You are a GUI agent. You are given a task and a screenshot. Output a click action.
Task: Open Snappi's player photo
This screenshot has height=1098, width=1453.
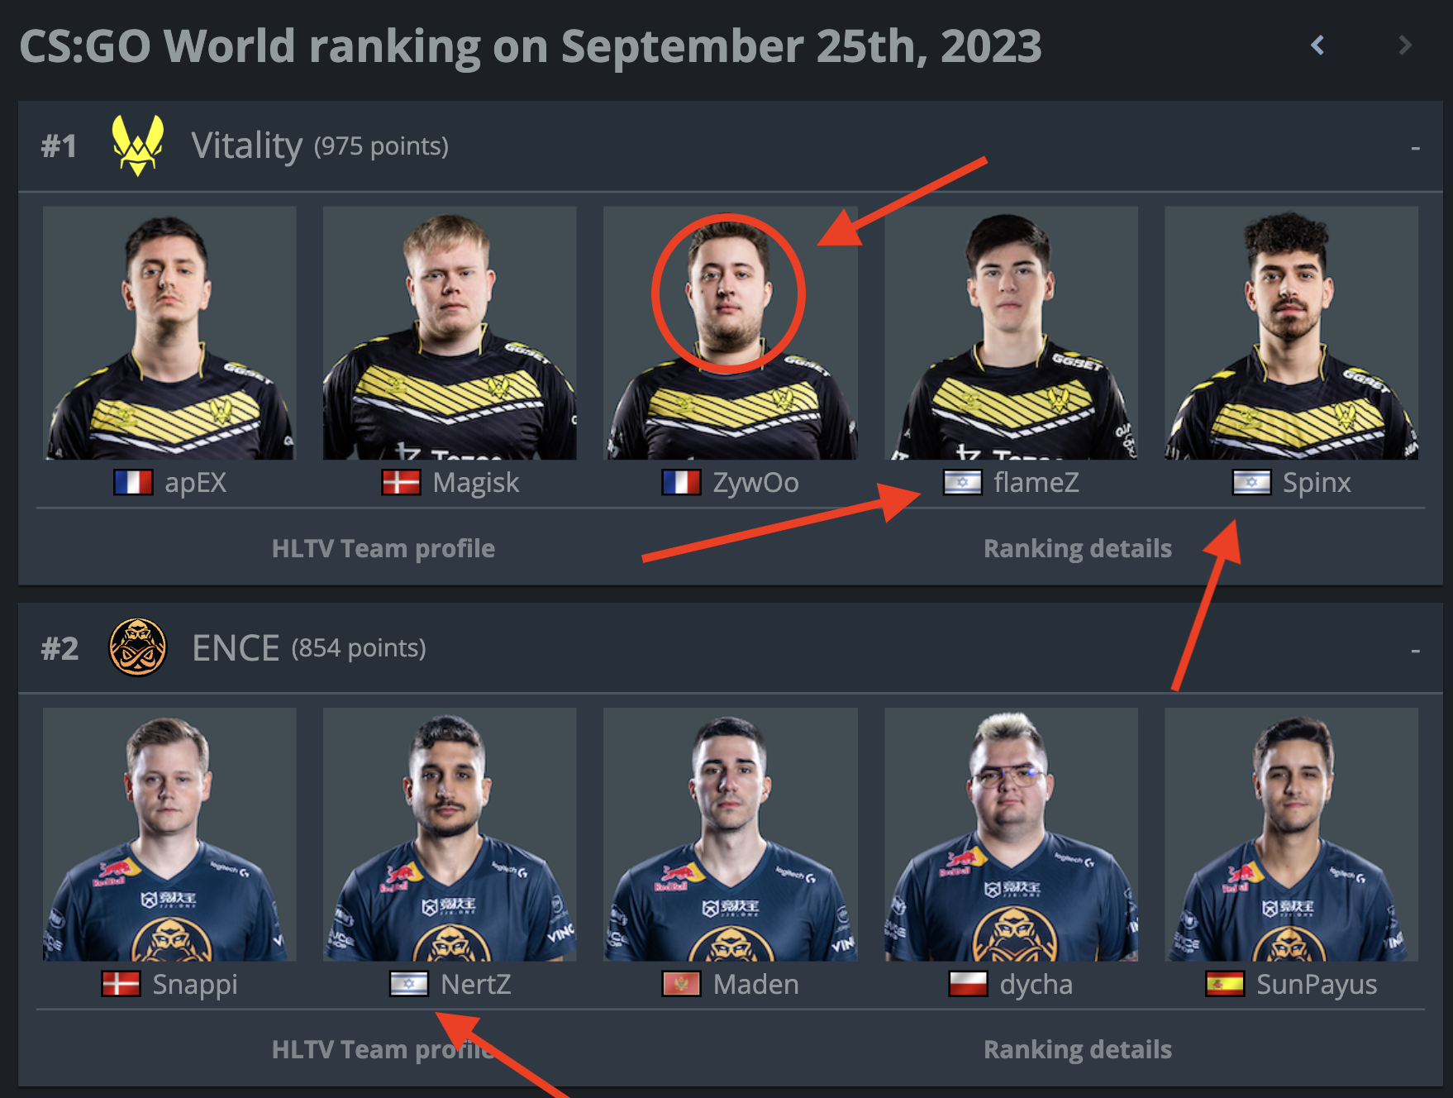click(169, 834)
